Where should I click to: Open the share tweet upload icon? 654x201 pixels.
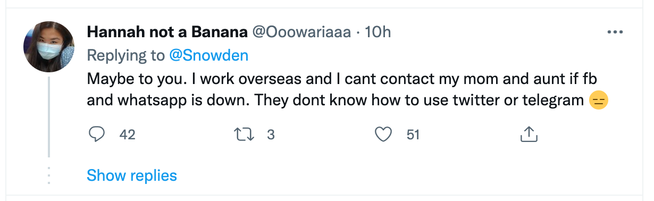click(x=529, y=135)
